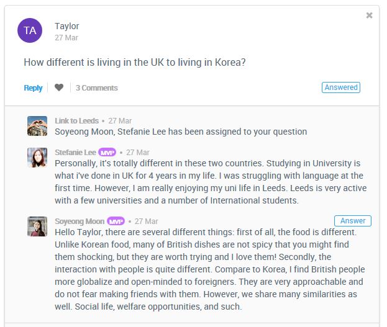Image resolution: width=387 pixels, height=327 pixels.
Task: Open Soyeong Moon's profile photo
Action: click(x=37, y=226)
